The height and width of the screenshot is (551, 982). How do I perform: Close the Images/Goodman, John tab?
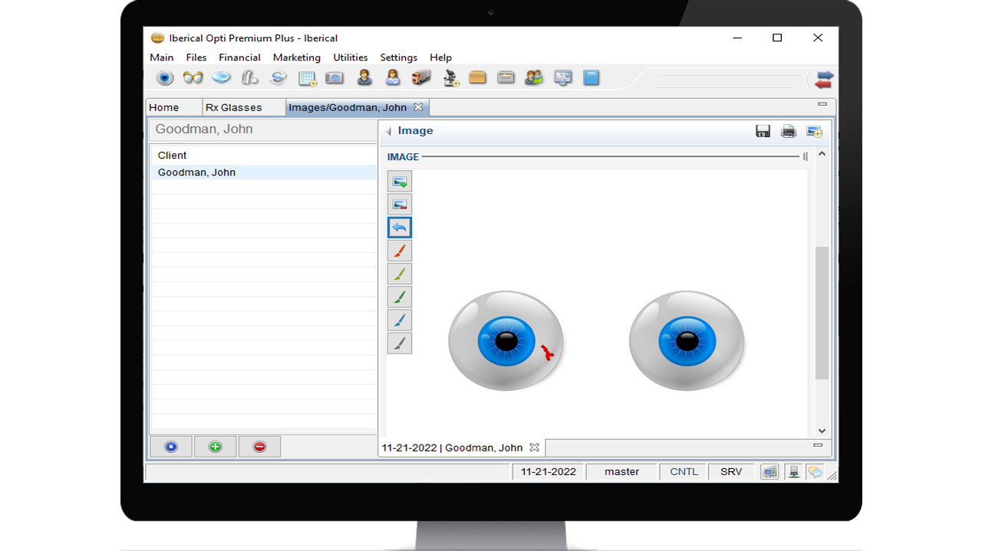(418, 107)
